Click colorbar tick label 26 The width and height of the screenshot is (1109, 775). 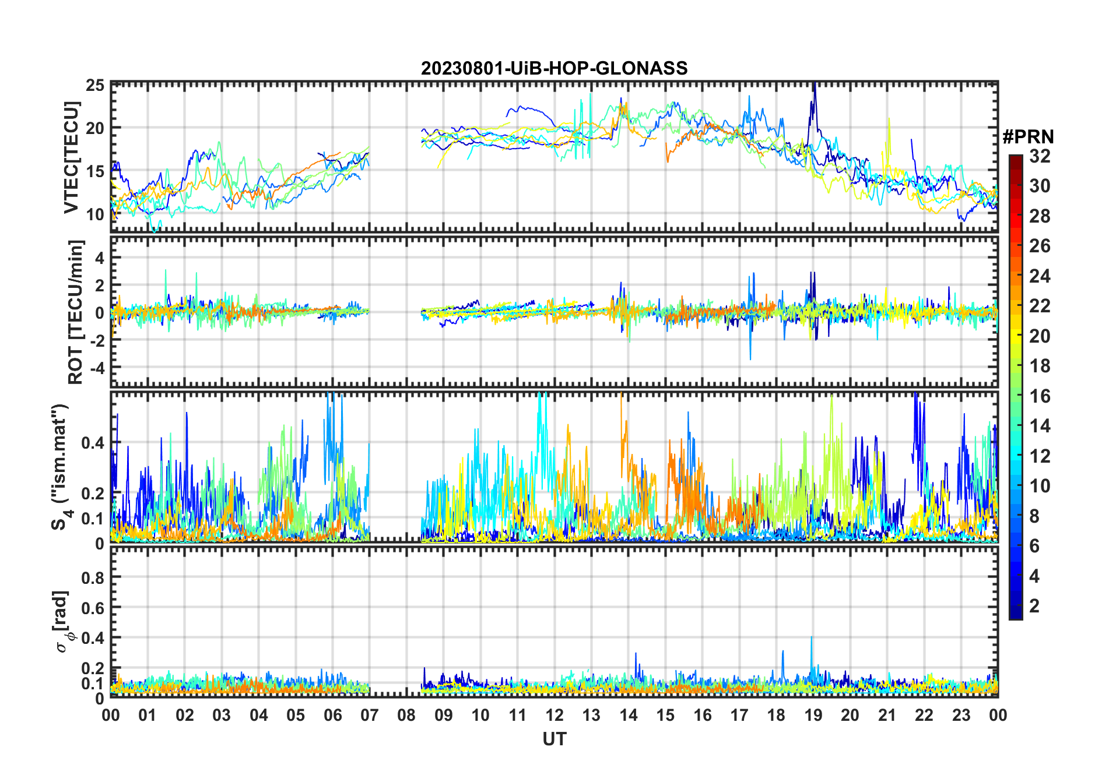click(1040, 246)
